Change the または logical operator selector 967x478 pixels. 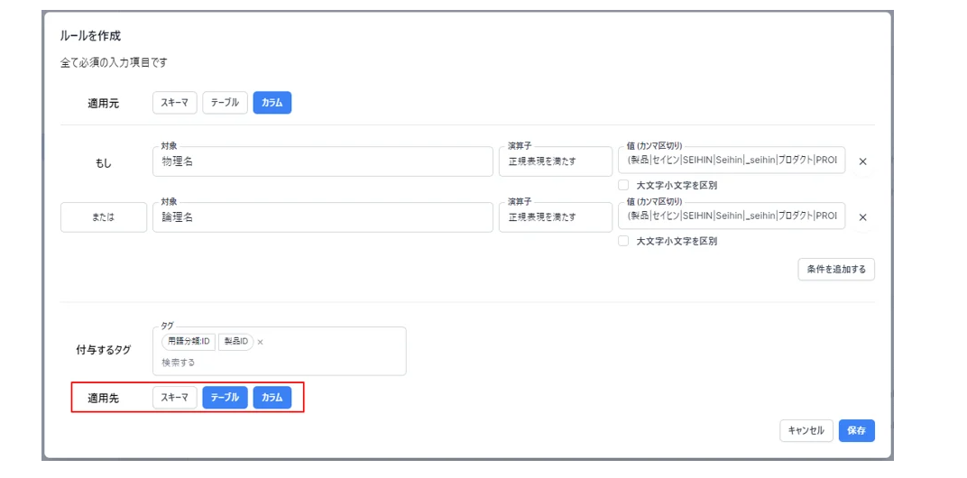tap(104, 217)
